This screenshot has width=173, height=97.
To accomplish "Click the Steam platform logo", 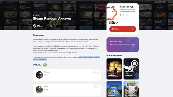I will (38, 26).
